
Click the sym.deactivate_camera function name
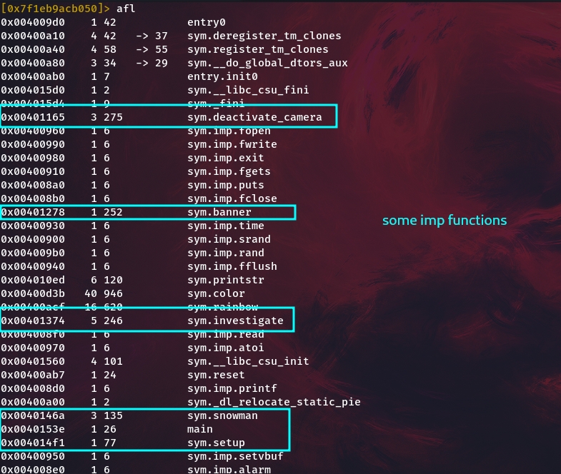[x=254, y=117]
